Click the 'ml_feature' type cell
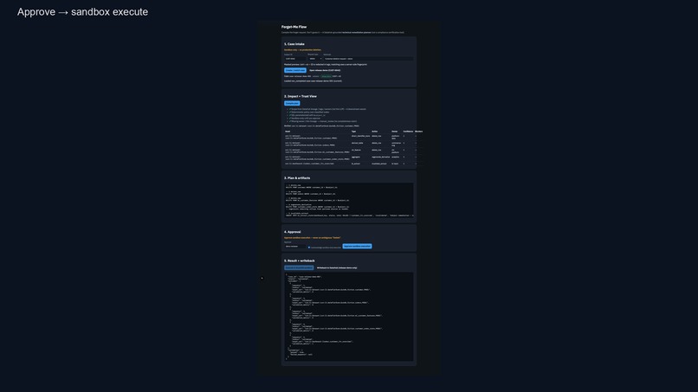 click(x=356, y=150)
